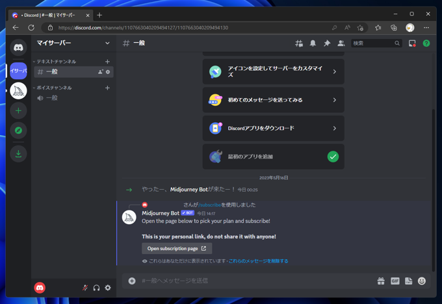The image size is (442, 304).
Task: Open emoji picker icon
Action: (422, 281)
